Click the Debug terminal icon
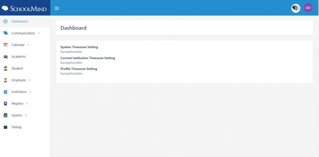The width and height of the screenshot is (319, 157). pyautogui.click(x=5, y=127)
